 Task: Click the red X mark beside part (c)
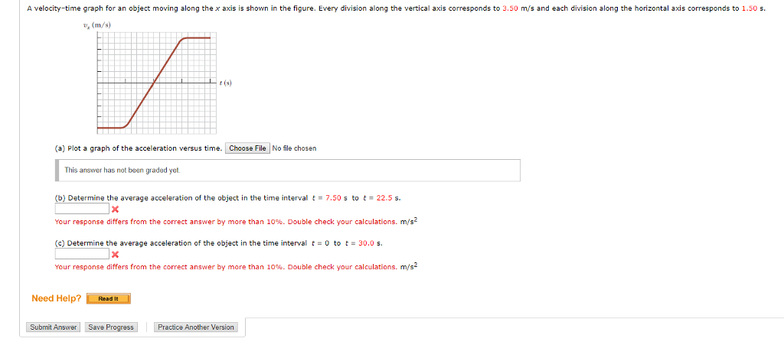point(115,254)
